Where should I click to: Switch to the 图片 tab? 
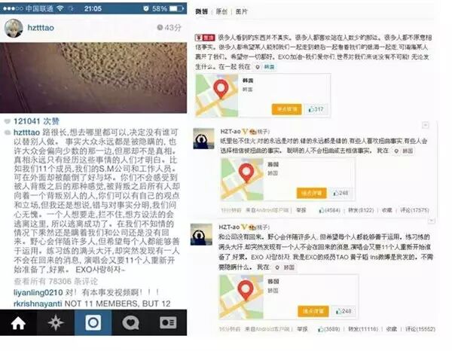coord(241,11)
